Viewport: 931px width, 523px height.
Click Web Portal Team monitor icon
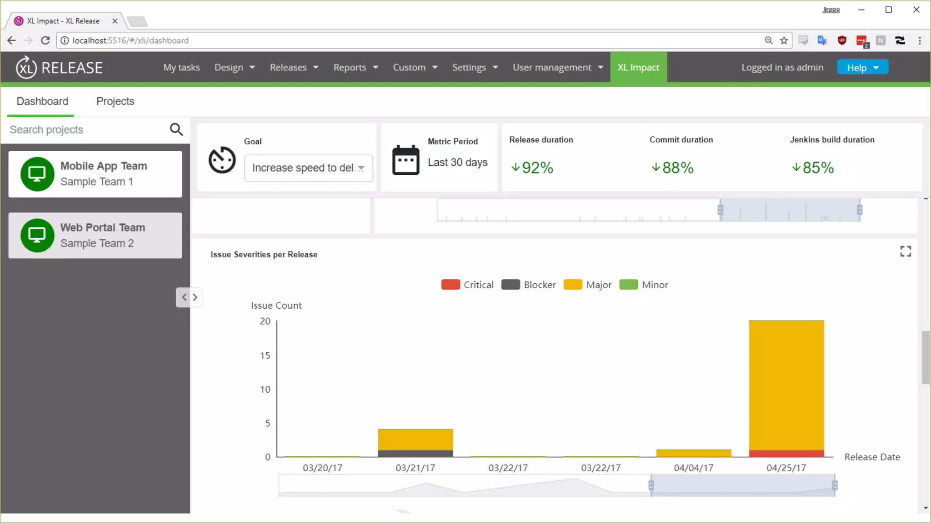(37, 236)
